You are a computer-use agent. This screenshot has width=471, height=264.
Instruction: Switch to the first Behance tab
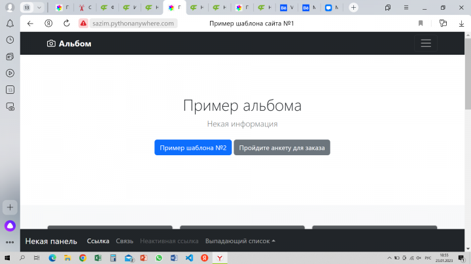click(x=287, y=8)
